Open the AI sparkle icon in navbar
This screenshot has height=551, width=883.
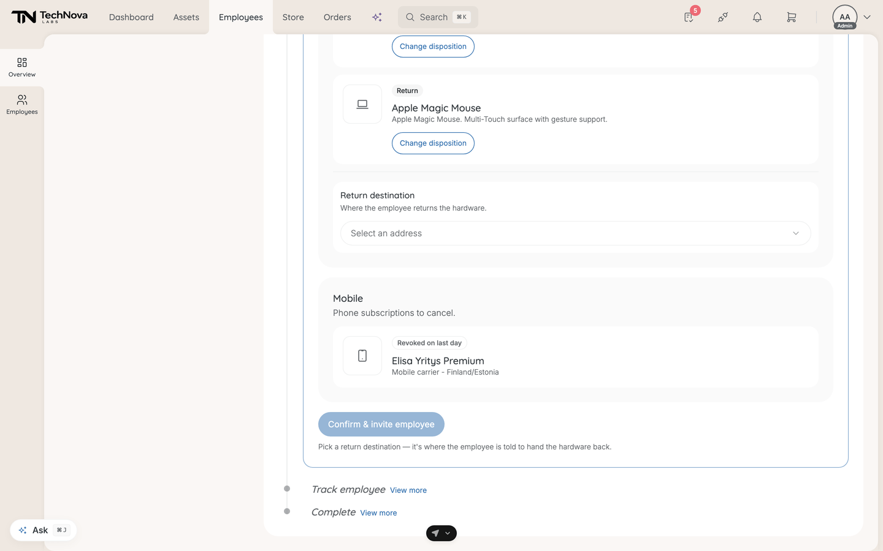(377, 17)
